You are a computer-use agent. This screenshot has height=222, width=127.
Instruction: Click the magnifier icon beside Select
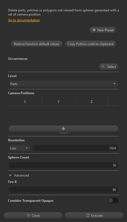(103, 67)
